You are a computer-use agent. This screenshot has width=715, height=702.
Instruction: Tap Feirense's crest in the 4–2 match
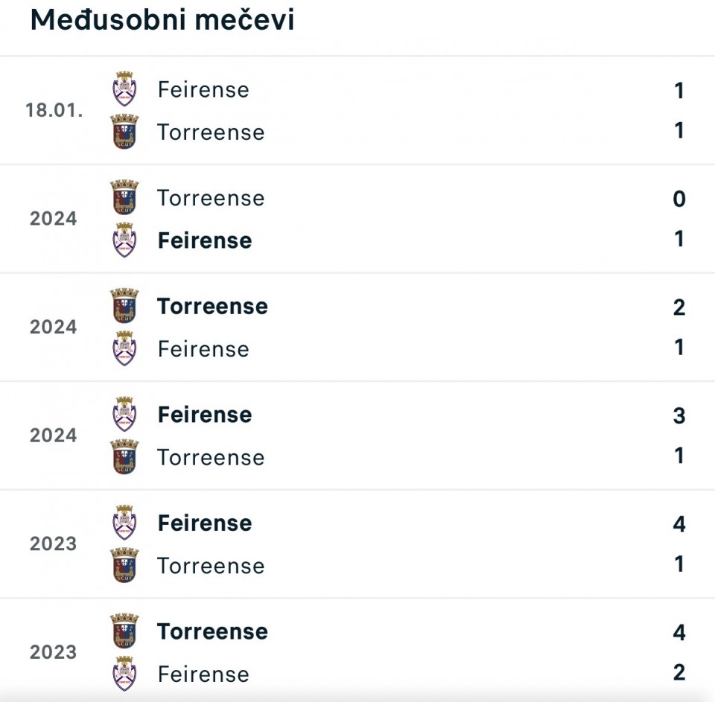[x=124, y=674]
